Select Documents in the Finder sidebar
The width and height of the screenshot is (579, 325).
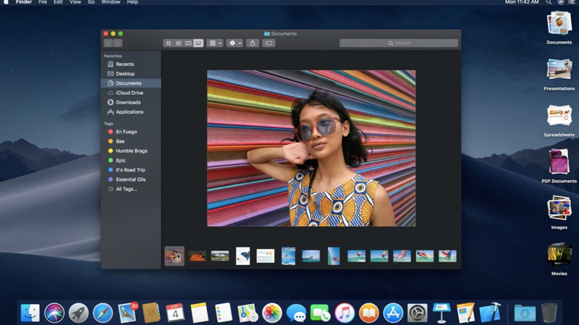pyautogui.click(x=131, y=83)
